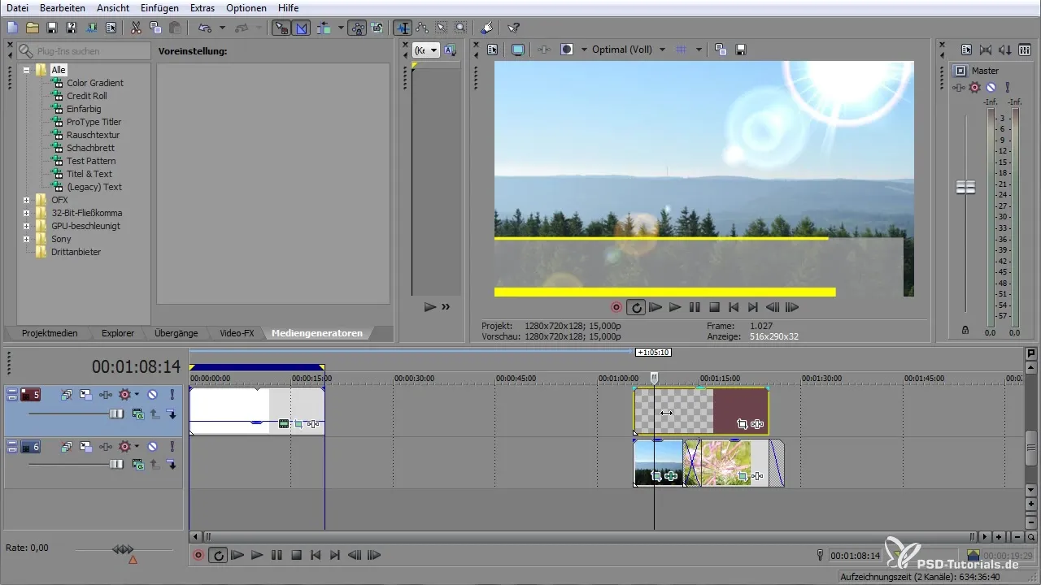Open Track FX on track 6
The width and height of the screenshot is (1041, 585).
[x=106, y=446]
